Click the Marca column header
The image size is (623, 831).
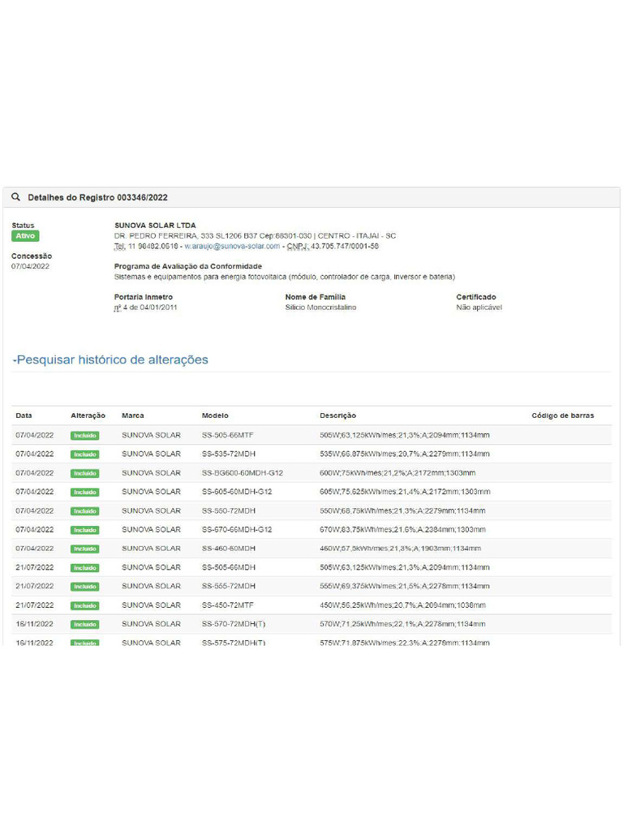click(x=133, y=415)
